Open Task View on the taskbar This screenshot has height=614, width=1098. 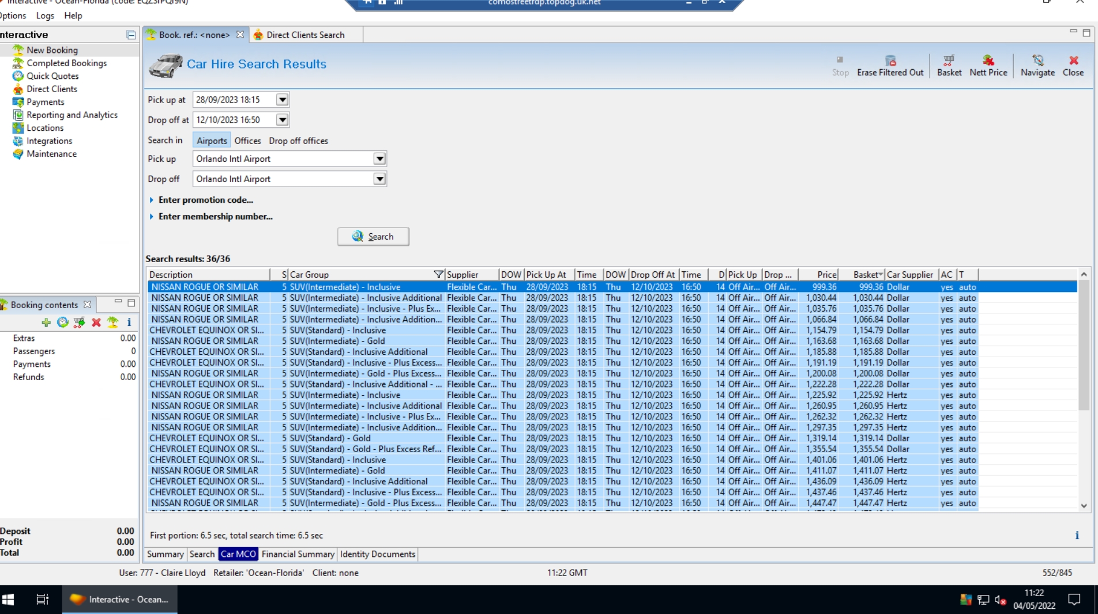43,600
